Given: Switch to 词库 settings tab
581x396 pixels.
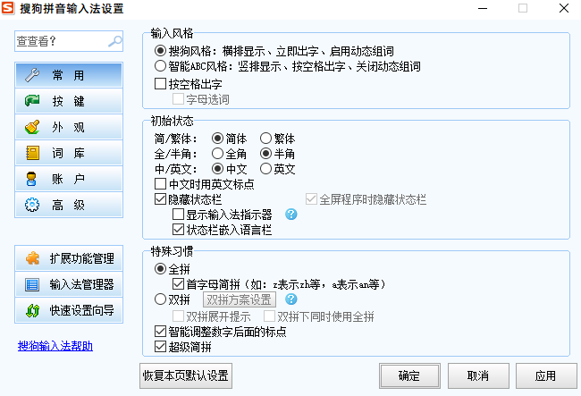Looking at the screenshot, I should pos(69,153).
